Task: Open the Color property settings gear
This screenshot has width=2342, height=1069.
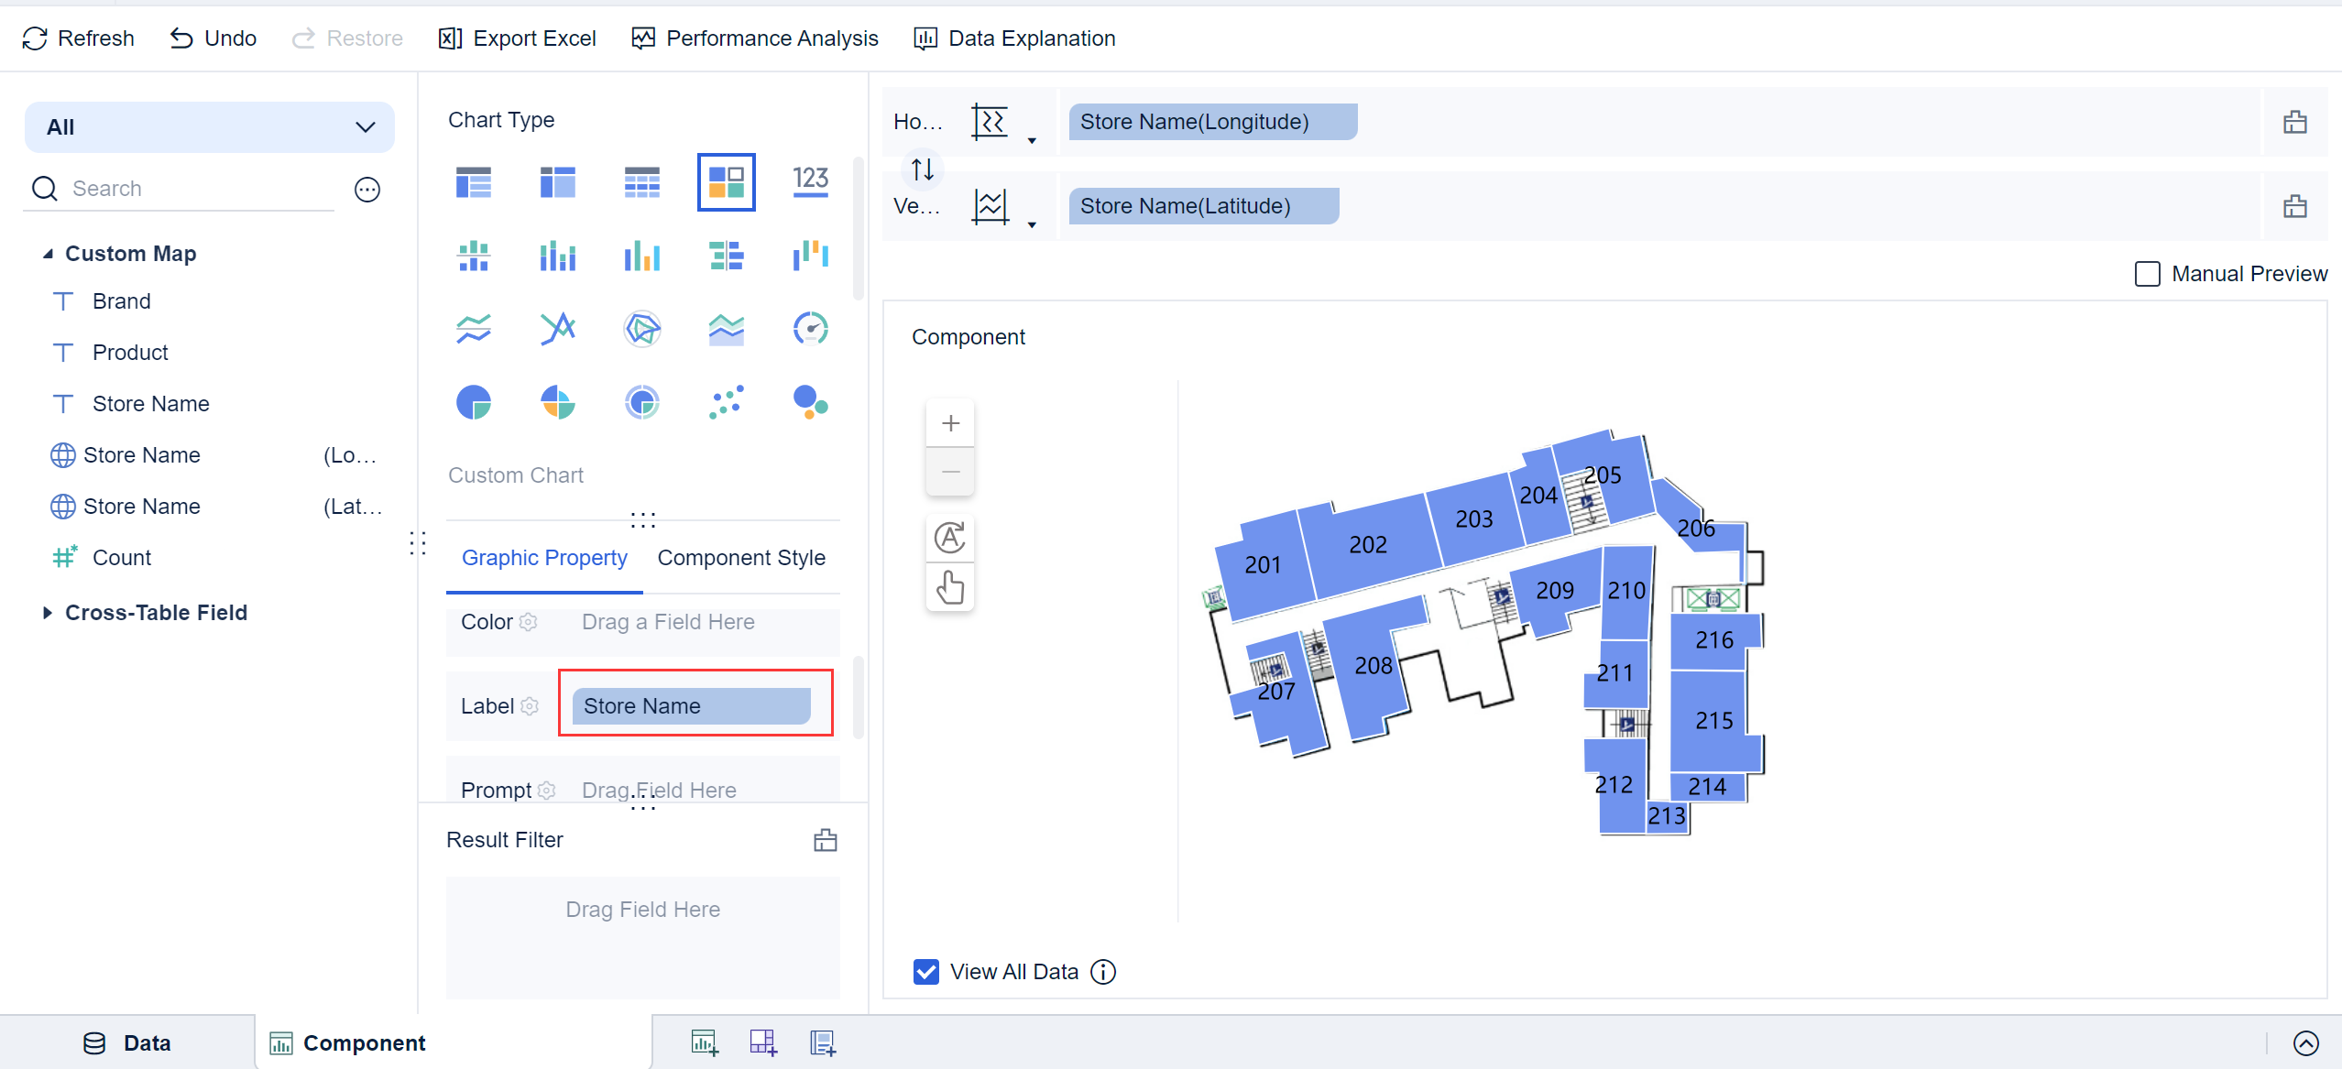Action: 529,622
